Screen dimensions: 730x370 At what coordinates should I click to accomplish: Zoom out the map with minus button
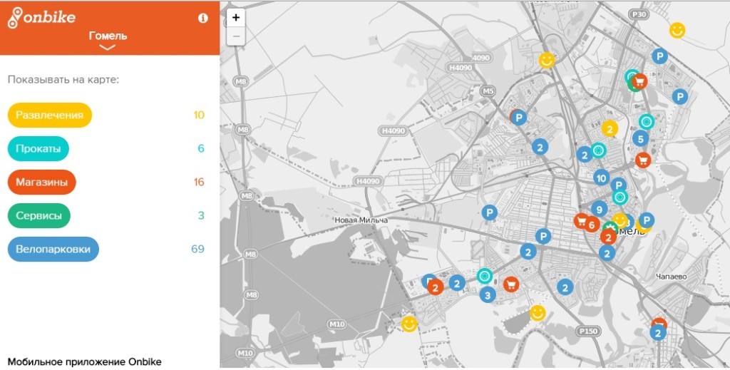click(236, 36)
